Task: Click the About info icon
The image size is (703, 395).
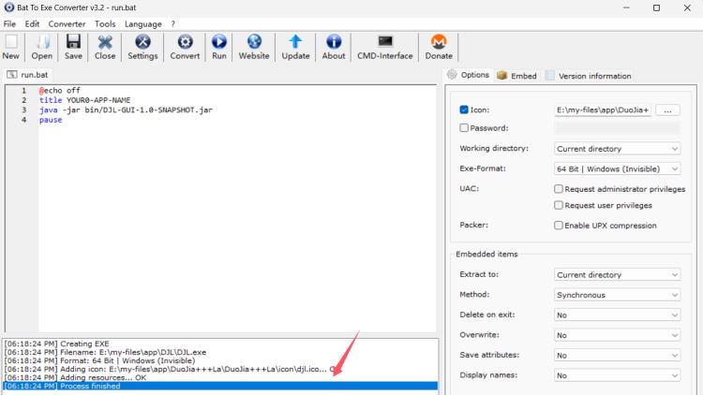Action: [x=334, y=47]
